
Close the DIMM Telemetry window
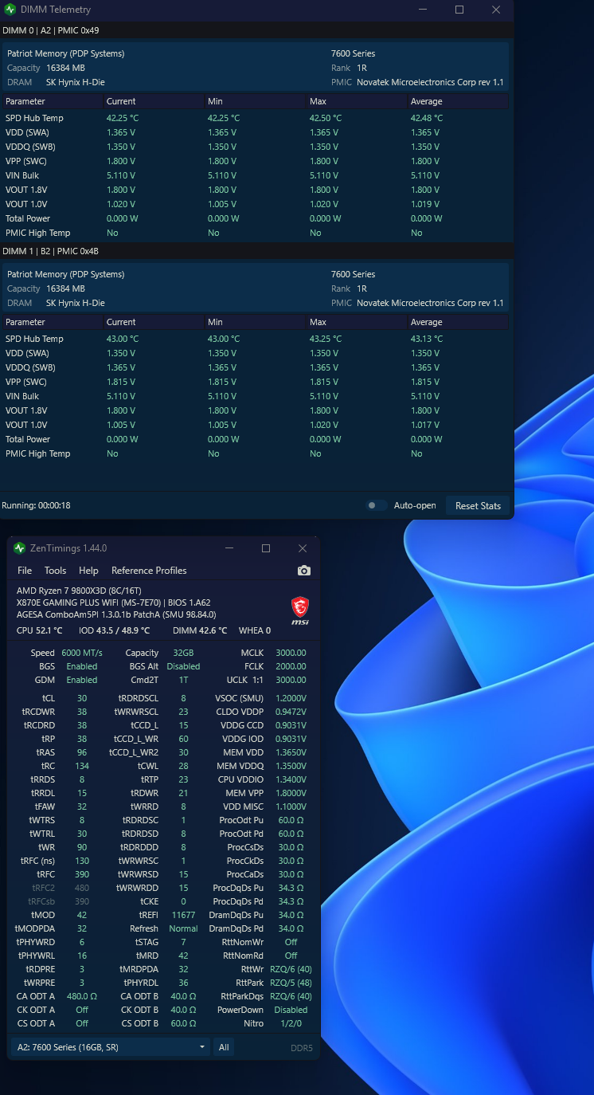point(496,10)
